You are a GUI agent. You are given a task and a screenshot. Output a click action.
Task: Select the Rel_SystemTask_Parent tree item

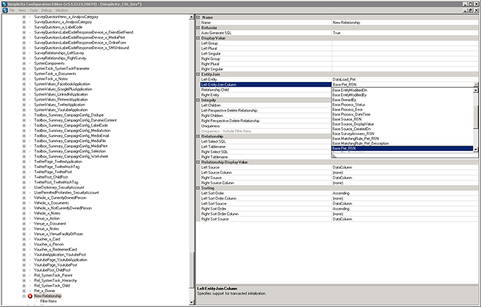53,275
